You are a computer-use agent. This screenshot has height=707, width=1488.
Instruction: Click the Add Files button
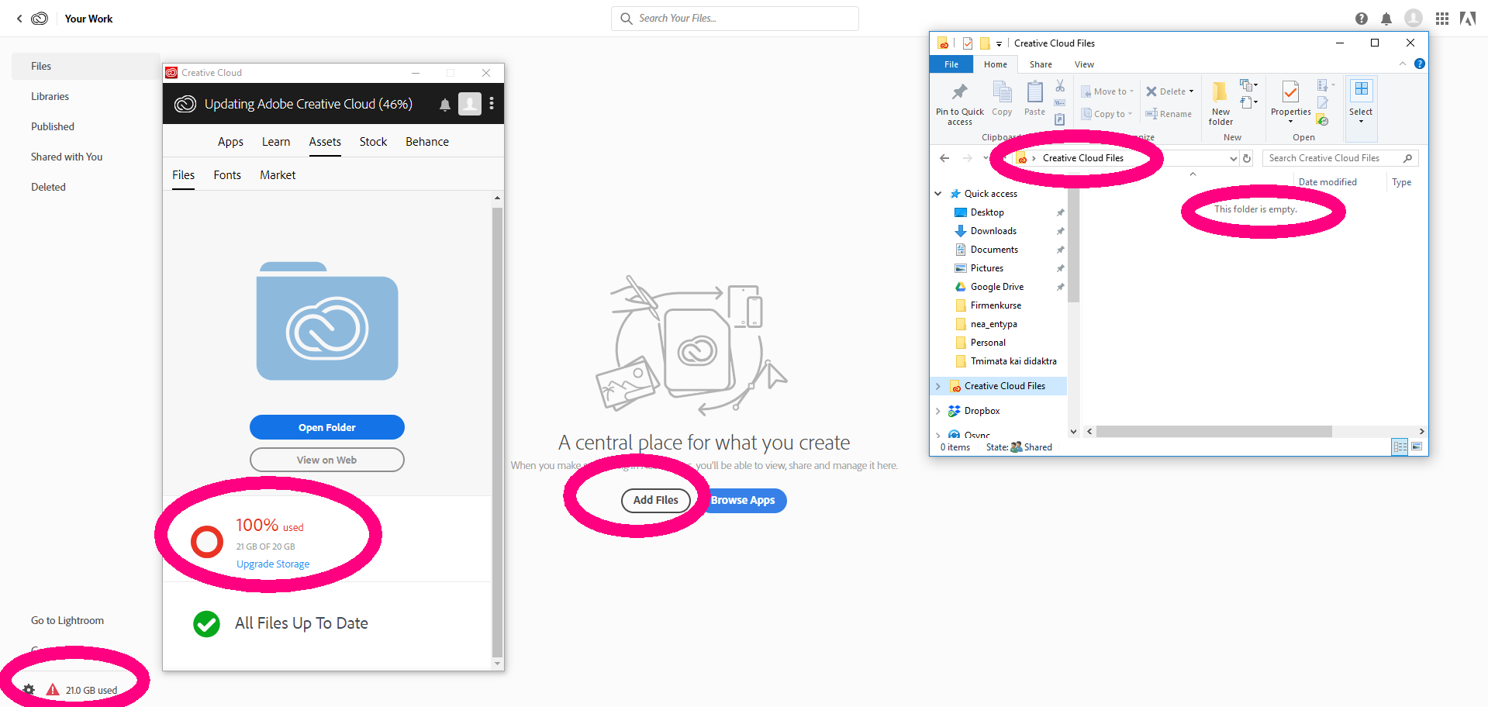656,500
